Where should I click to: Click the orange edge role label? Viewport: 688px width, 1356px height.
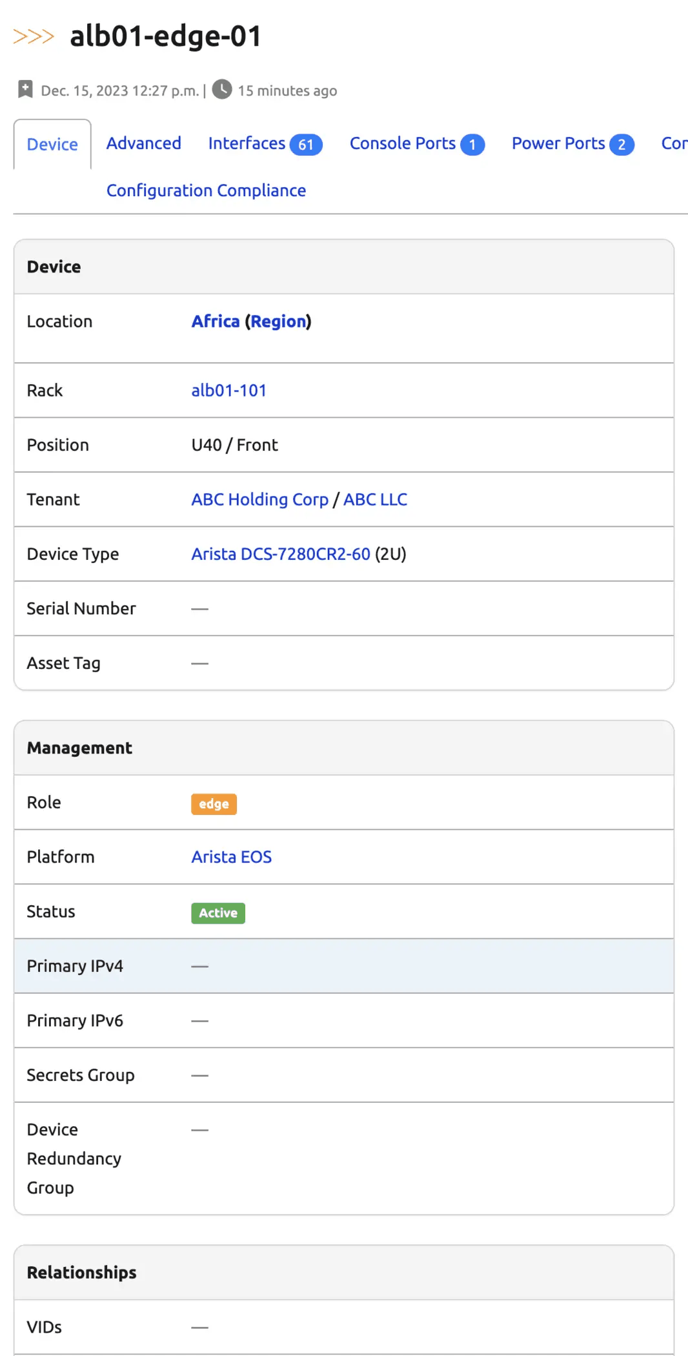pyautogui.click(x=214, y=804)
